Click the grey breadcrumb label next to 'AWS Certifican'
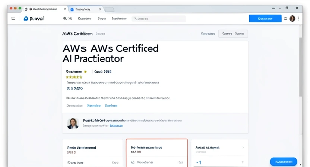The height and width of the screenshot is (167, 310). pos(101,34)
